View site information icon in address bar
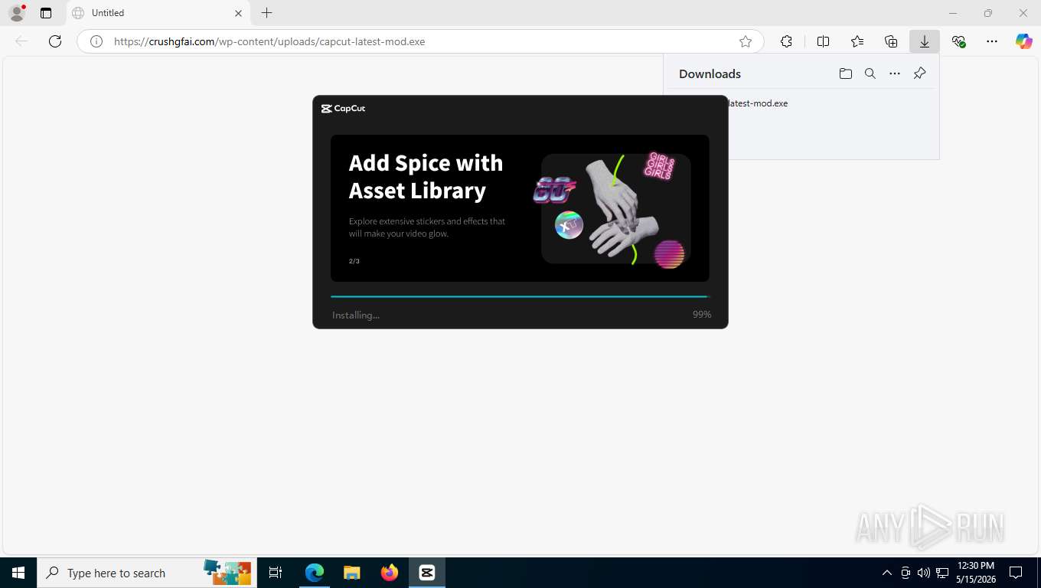Screen dimensions: 1041x588 [96, 41]
